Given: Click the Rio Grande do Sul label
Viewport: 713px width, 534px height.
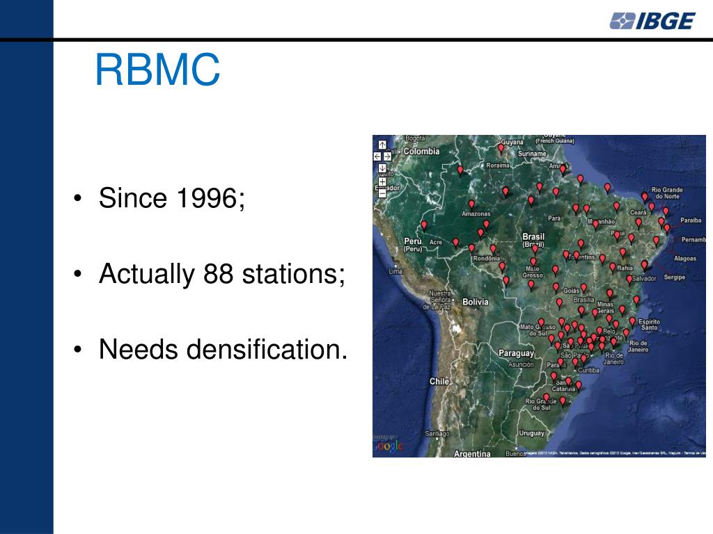Looking at the screenshot, I should (x=540, y=405).
